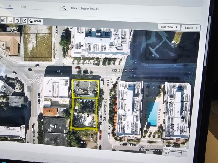Viewport: 218px width, 163px height.
Task: Select the dashed rectangle selection tool
Action: [10, 20]
